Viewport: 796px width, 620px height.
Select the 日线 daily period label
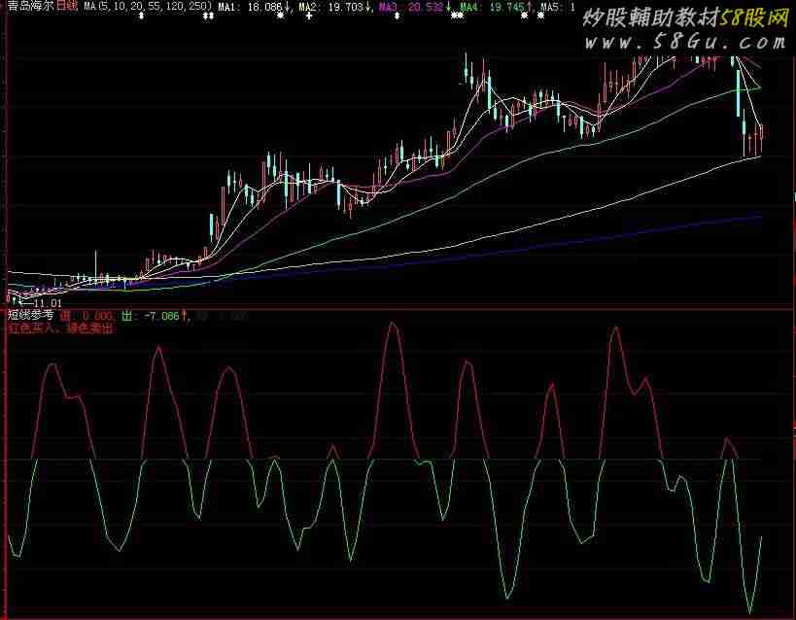pyautogui.click(x=67, y=7)
